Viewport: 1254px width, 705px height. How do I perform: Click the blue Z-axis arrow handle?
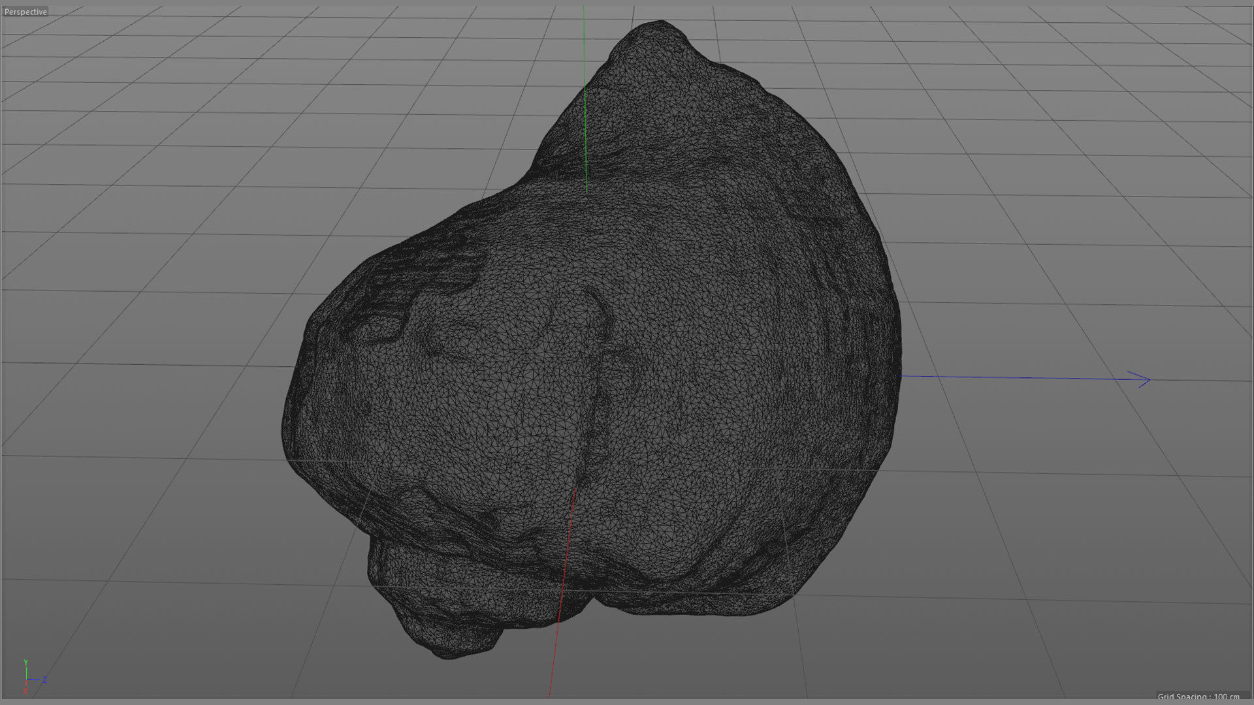(x=1138, y=380)
